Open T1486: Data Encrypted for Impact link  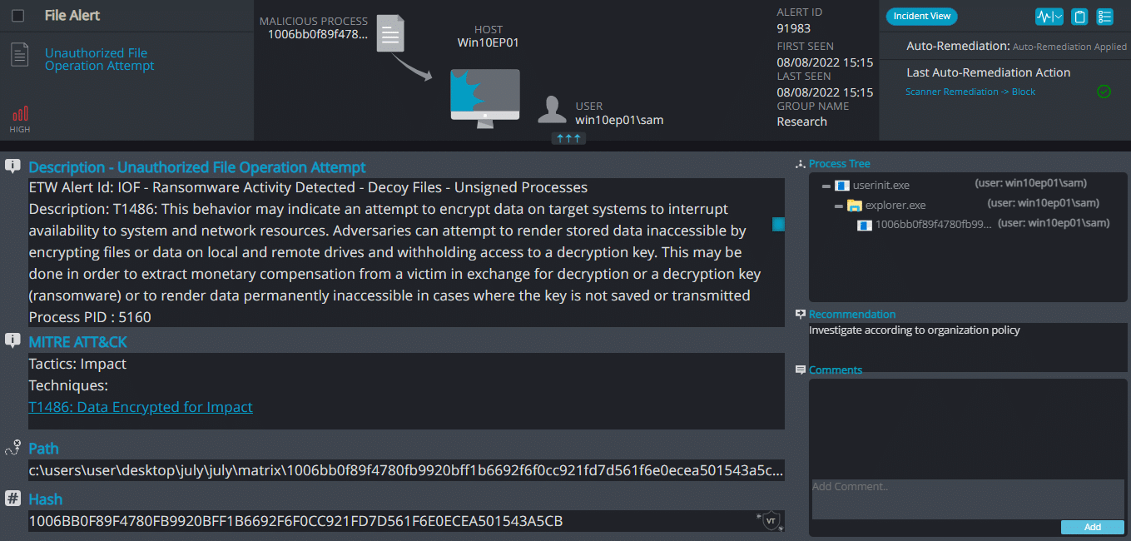(x=141, y=407)
